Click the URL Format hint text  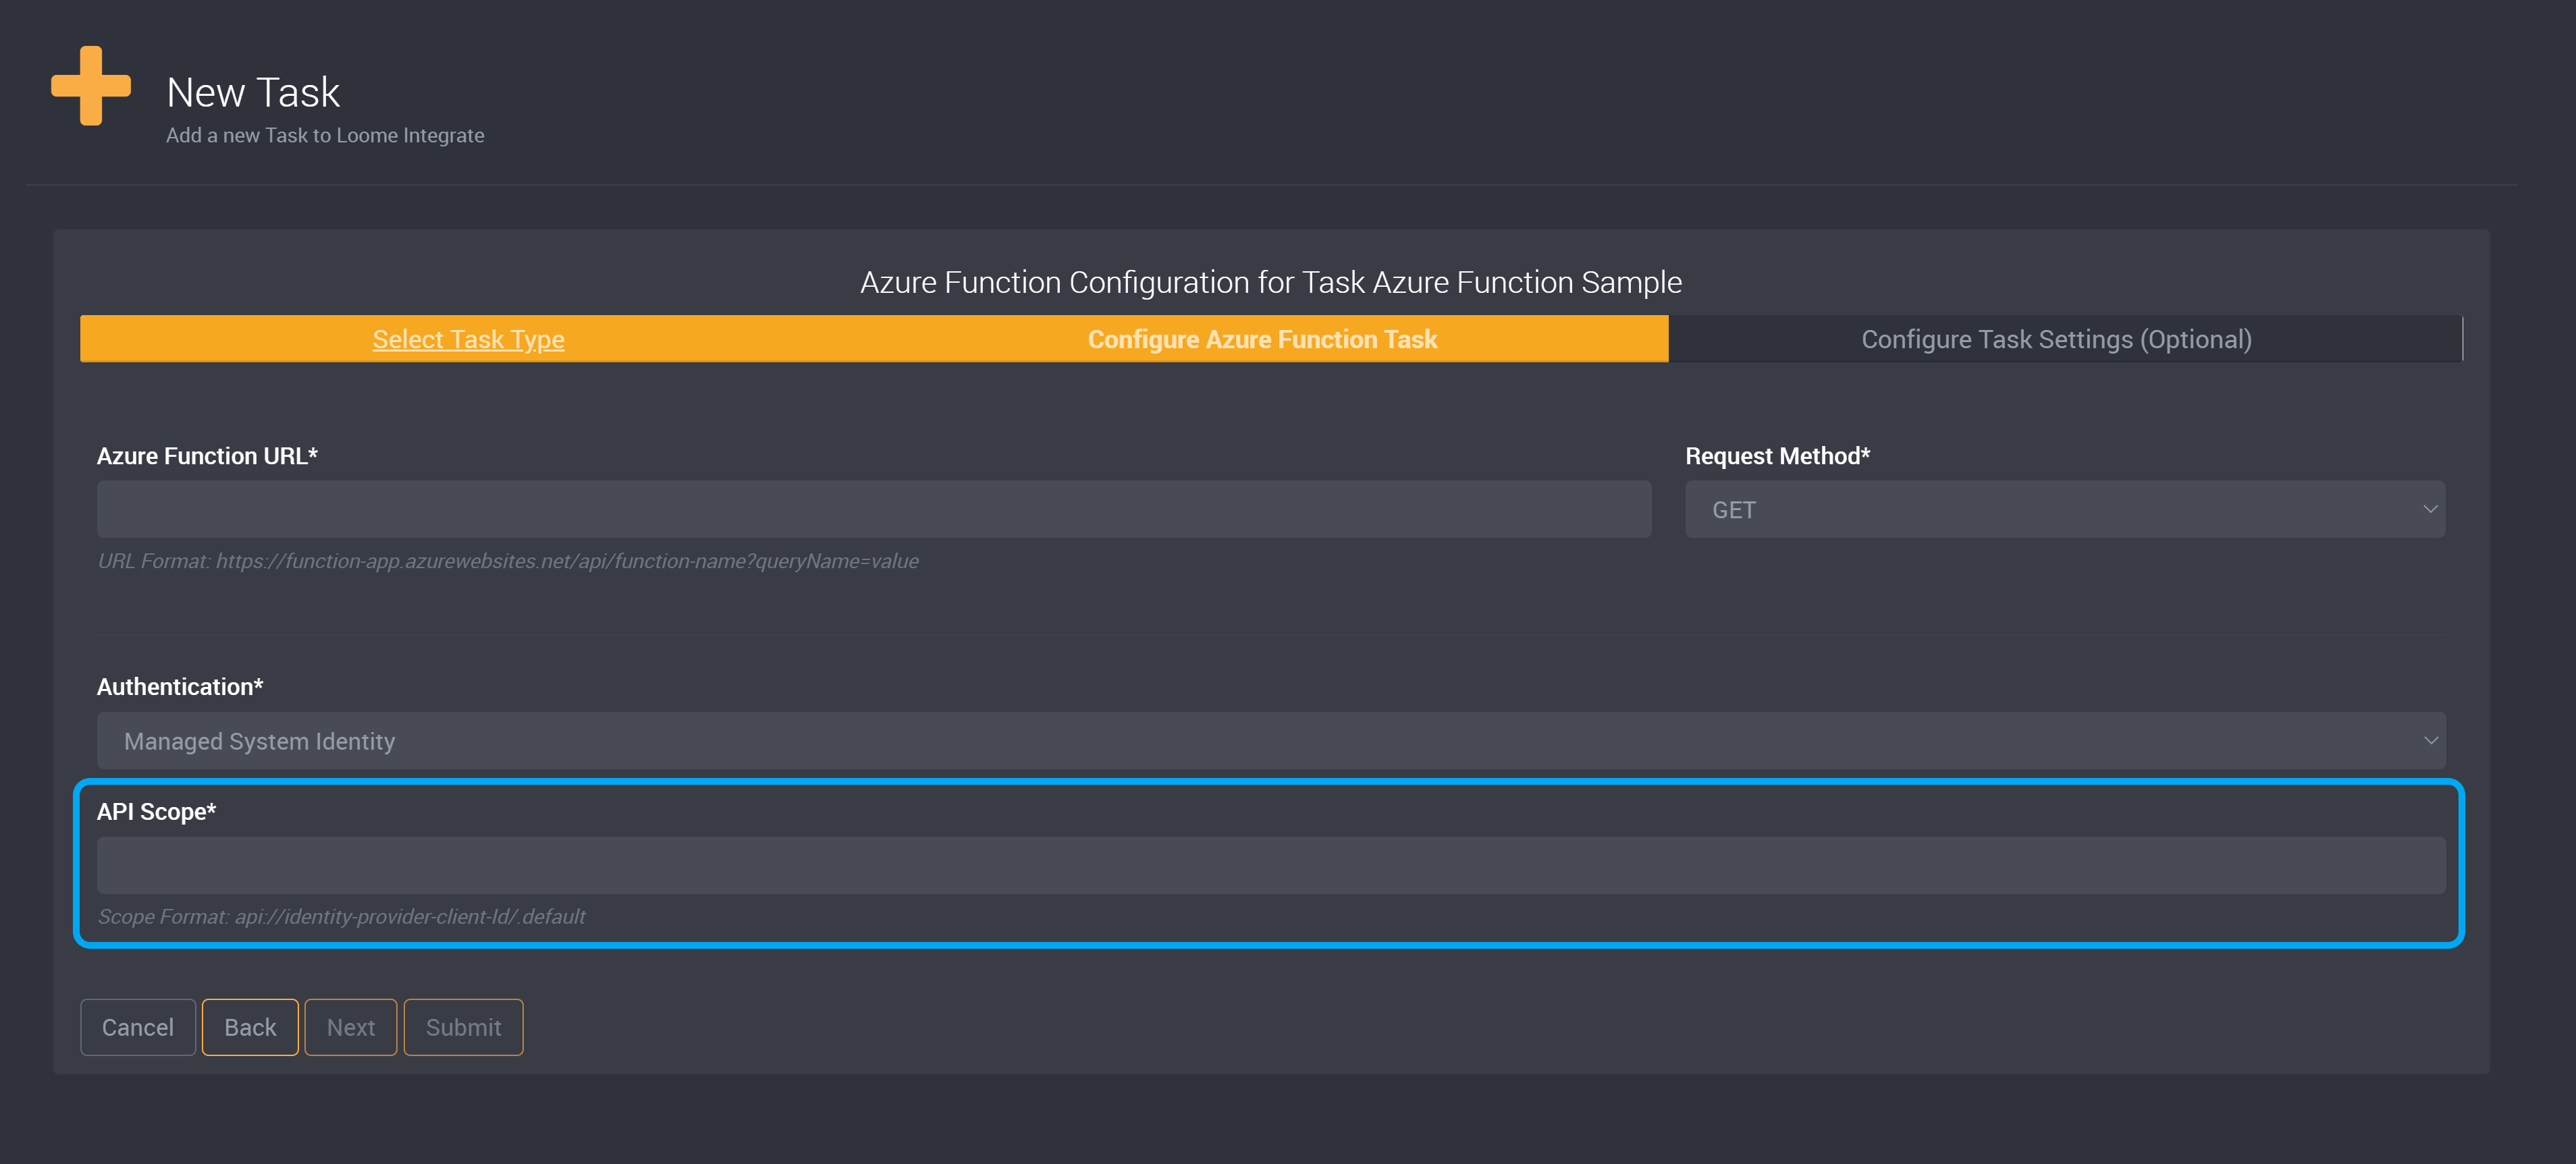pyautogui.click(x=508, y=561)
